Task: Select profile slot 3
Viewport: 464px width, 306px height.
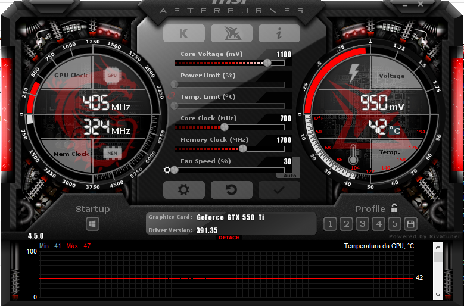Action: click(363, 224)
